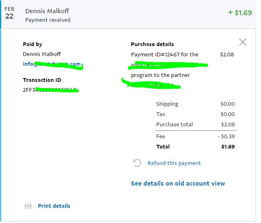
Task: Click Print details link
Action: coord(54,206)
